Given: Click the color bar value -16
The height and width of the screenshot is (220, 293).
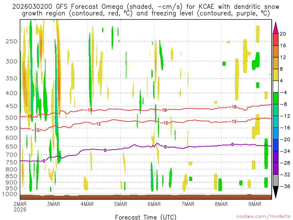Looking at the screenshot, I should pyautogui.click(x=285, y=127).
